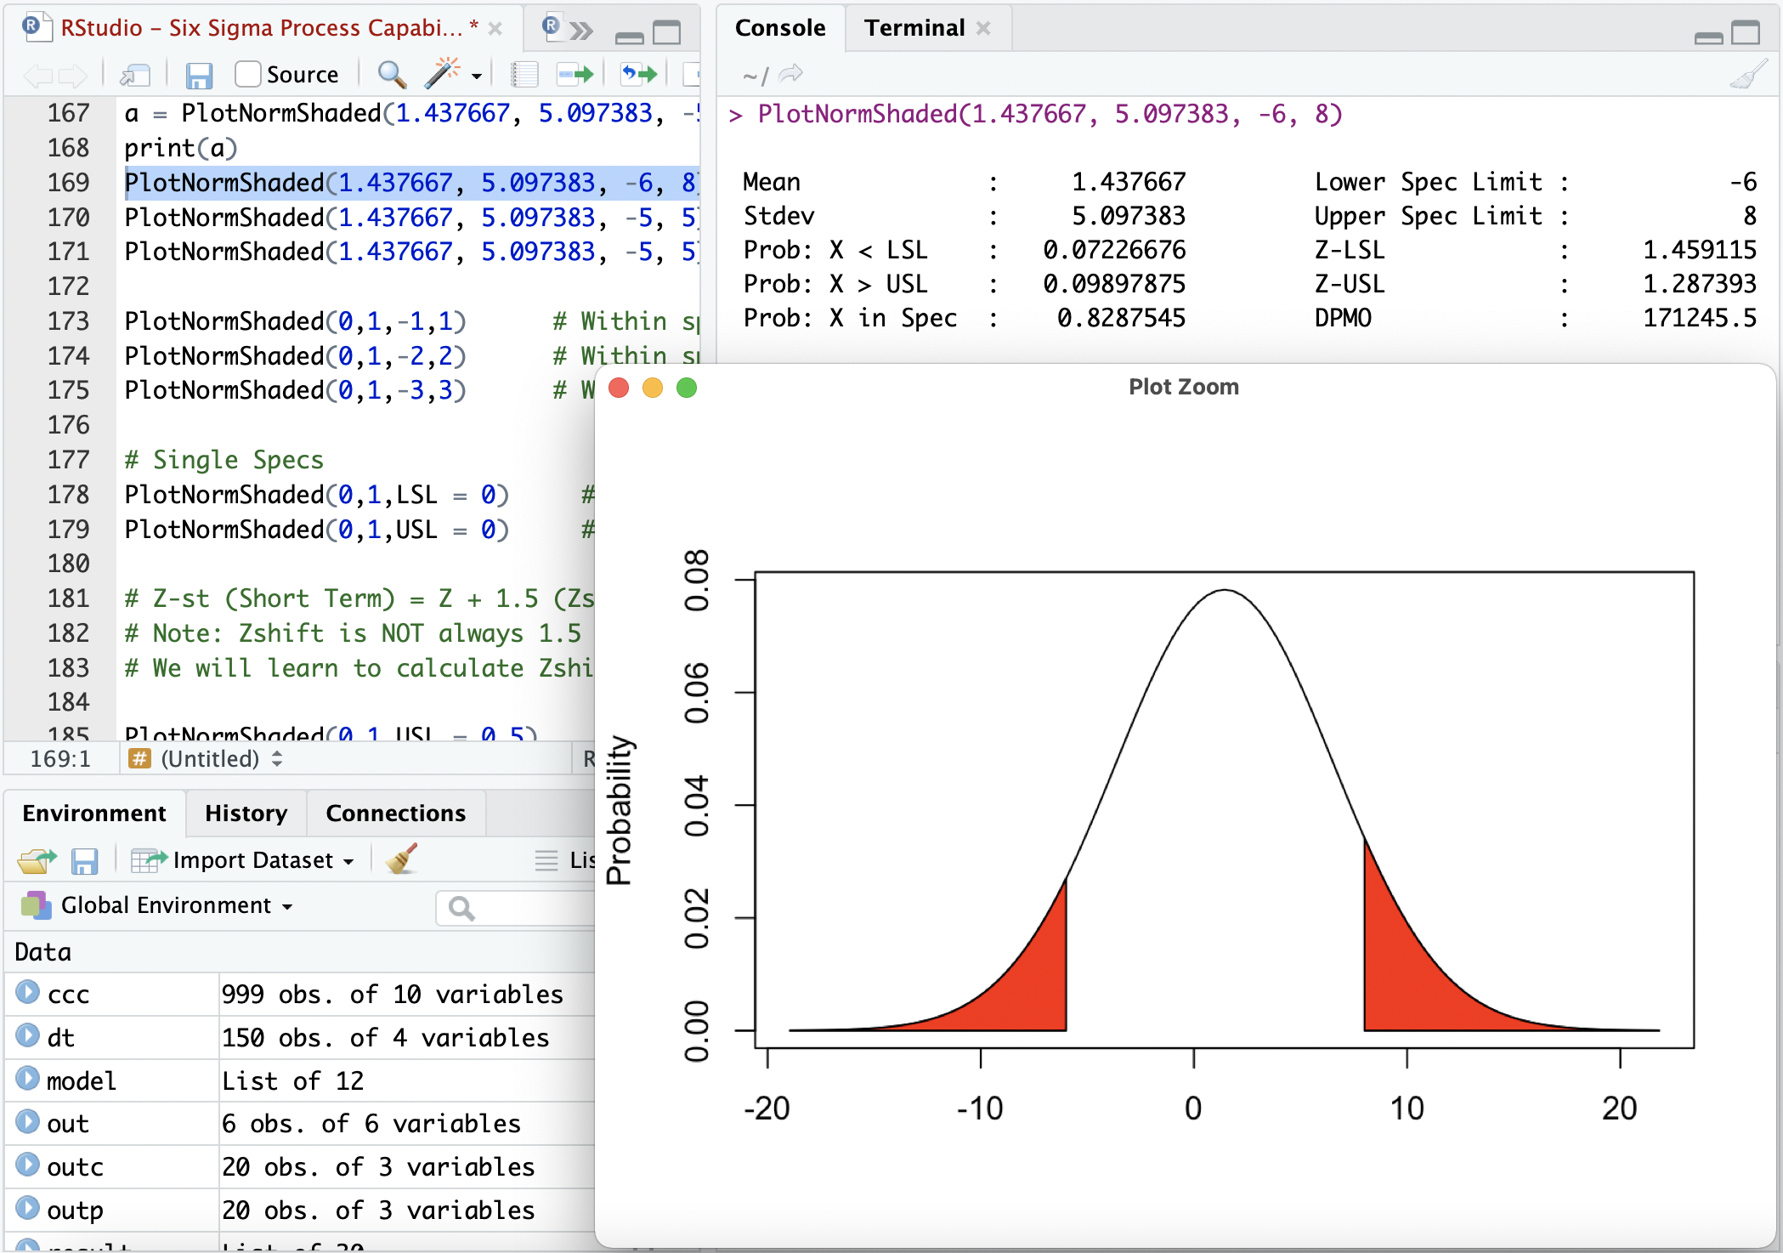The height and width of the screenshot is (1253, 1783).
Task: Save the current R script
Action: [x=198, y=76]
